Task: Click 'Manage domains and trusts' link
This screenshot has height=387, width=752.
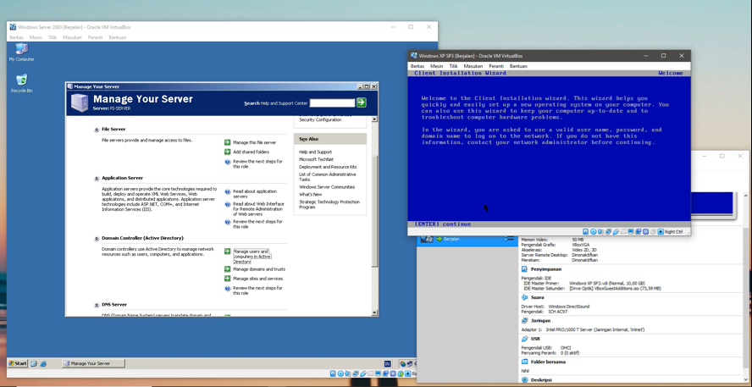Action: tap(259, 269)
